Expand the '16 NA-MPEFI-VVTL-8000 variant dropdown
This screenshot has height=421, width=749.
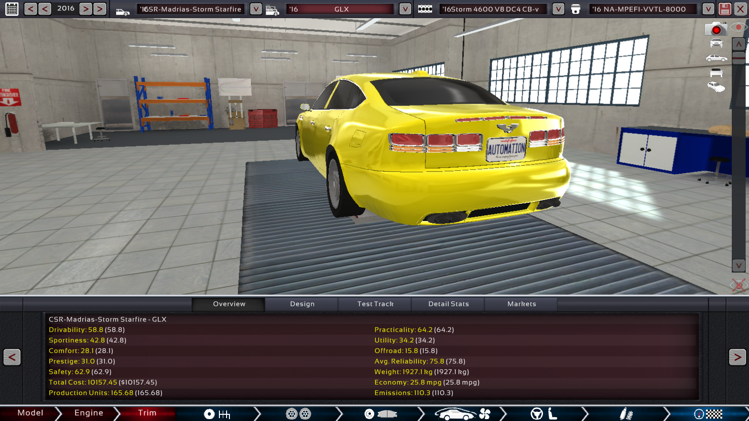coord(708,9)
